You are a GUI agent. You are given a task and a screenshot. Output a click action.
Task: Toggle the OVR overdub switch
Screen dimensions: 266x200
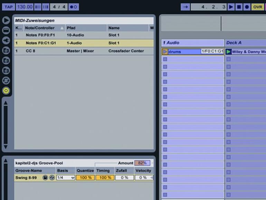point(258,7)
